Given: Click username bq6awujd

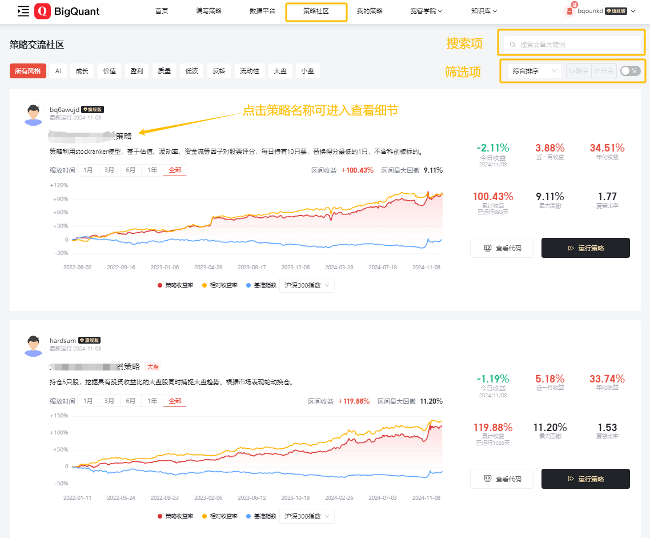Looking at the screenshot, I should (x=64, y=110).
